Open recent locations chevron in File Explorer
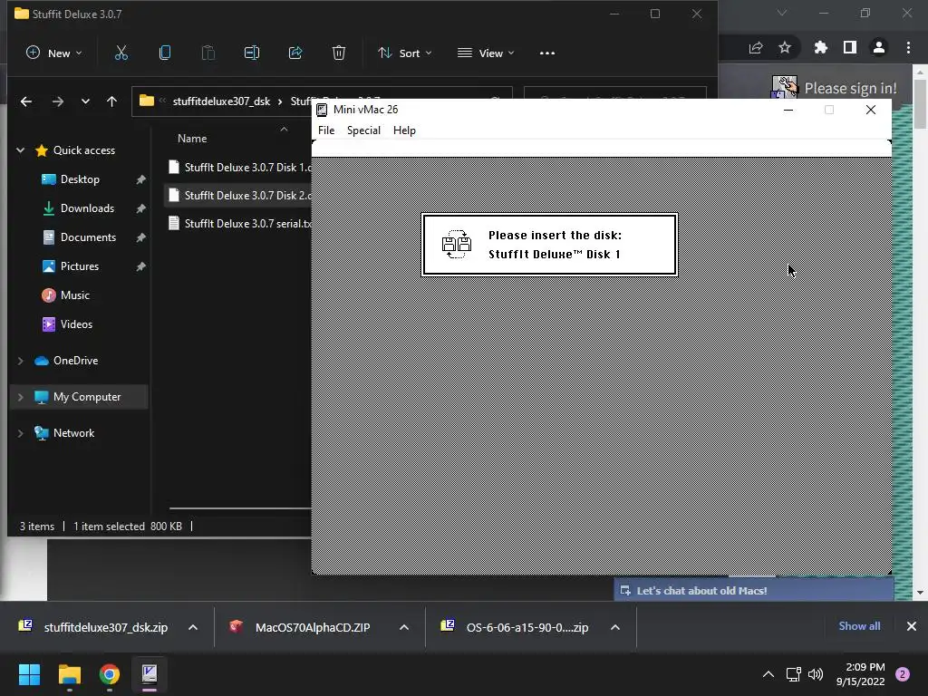 click(85, 101)
